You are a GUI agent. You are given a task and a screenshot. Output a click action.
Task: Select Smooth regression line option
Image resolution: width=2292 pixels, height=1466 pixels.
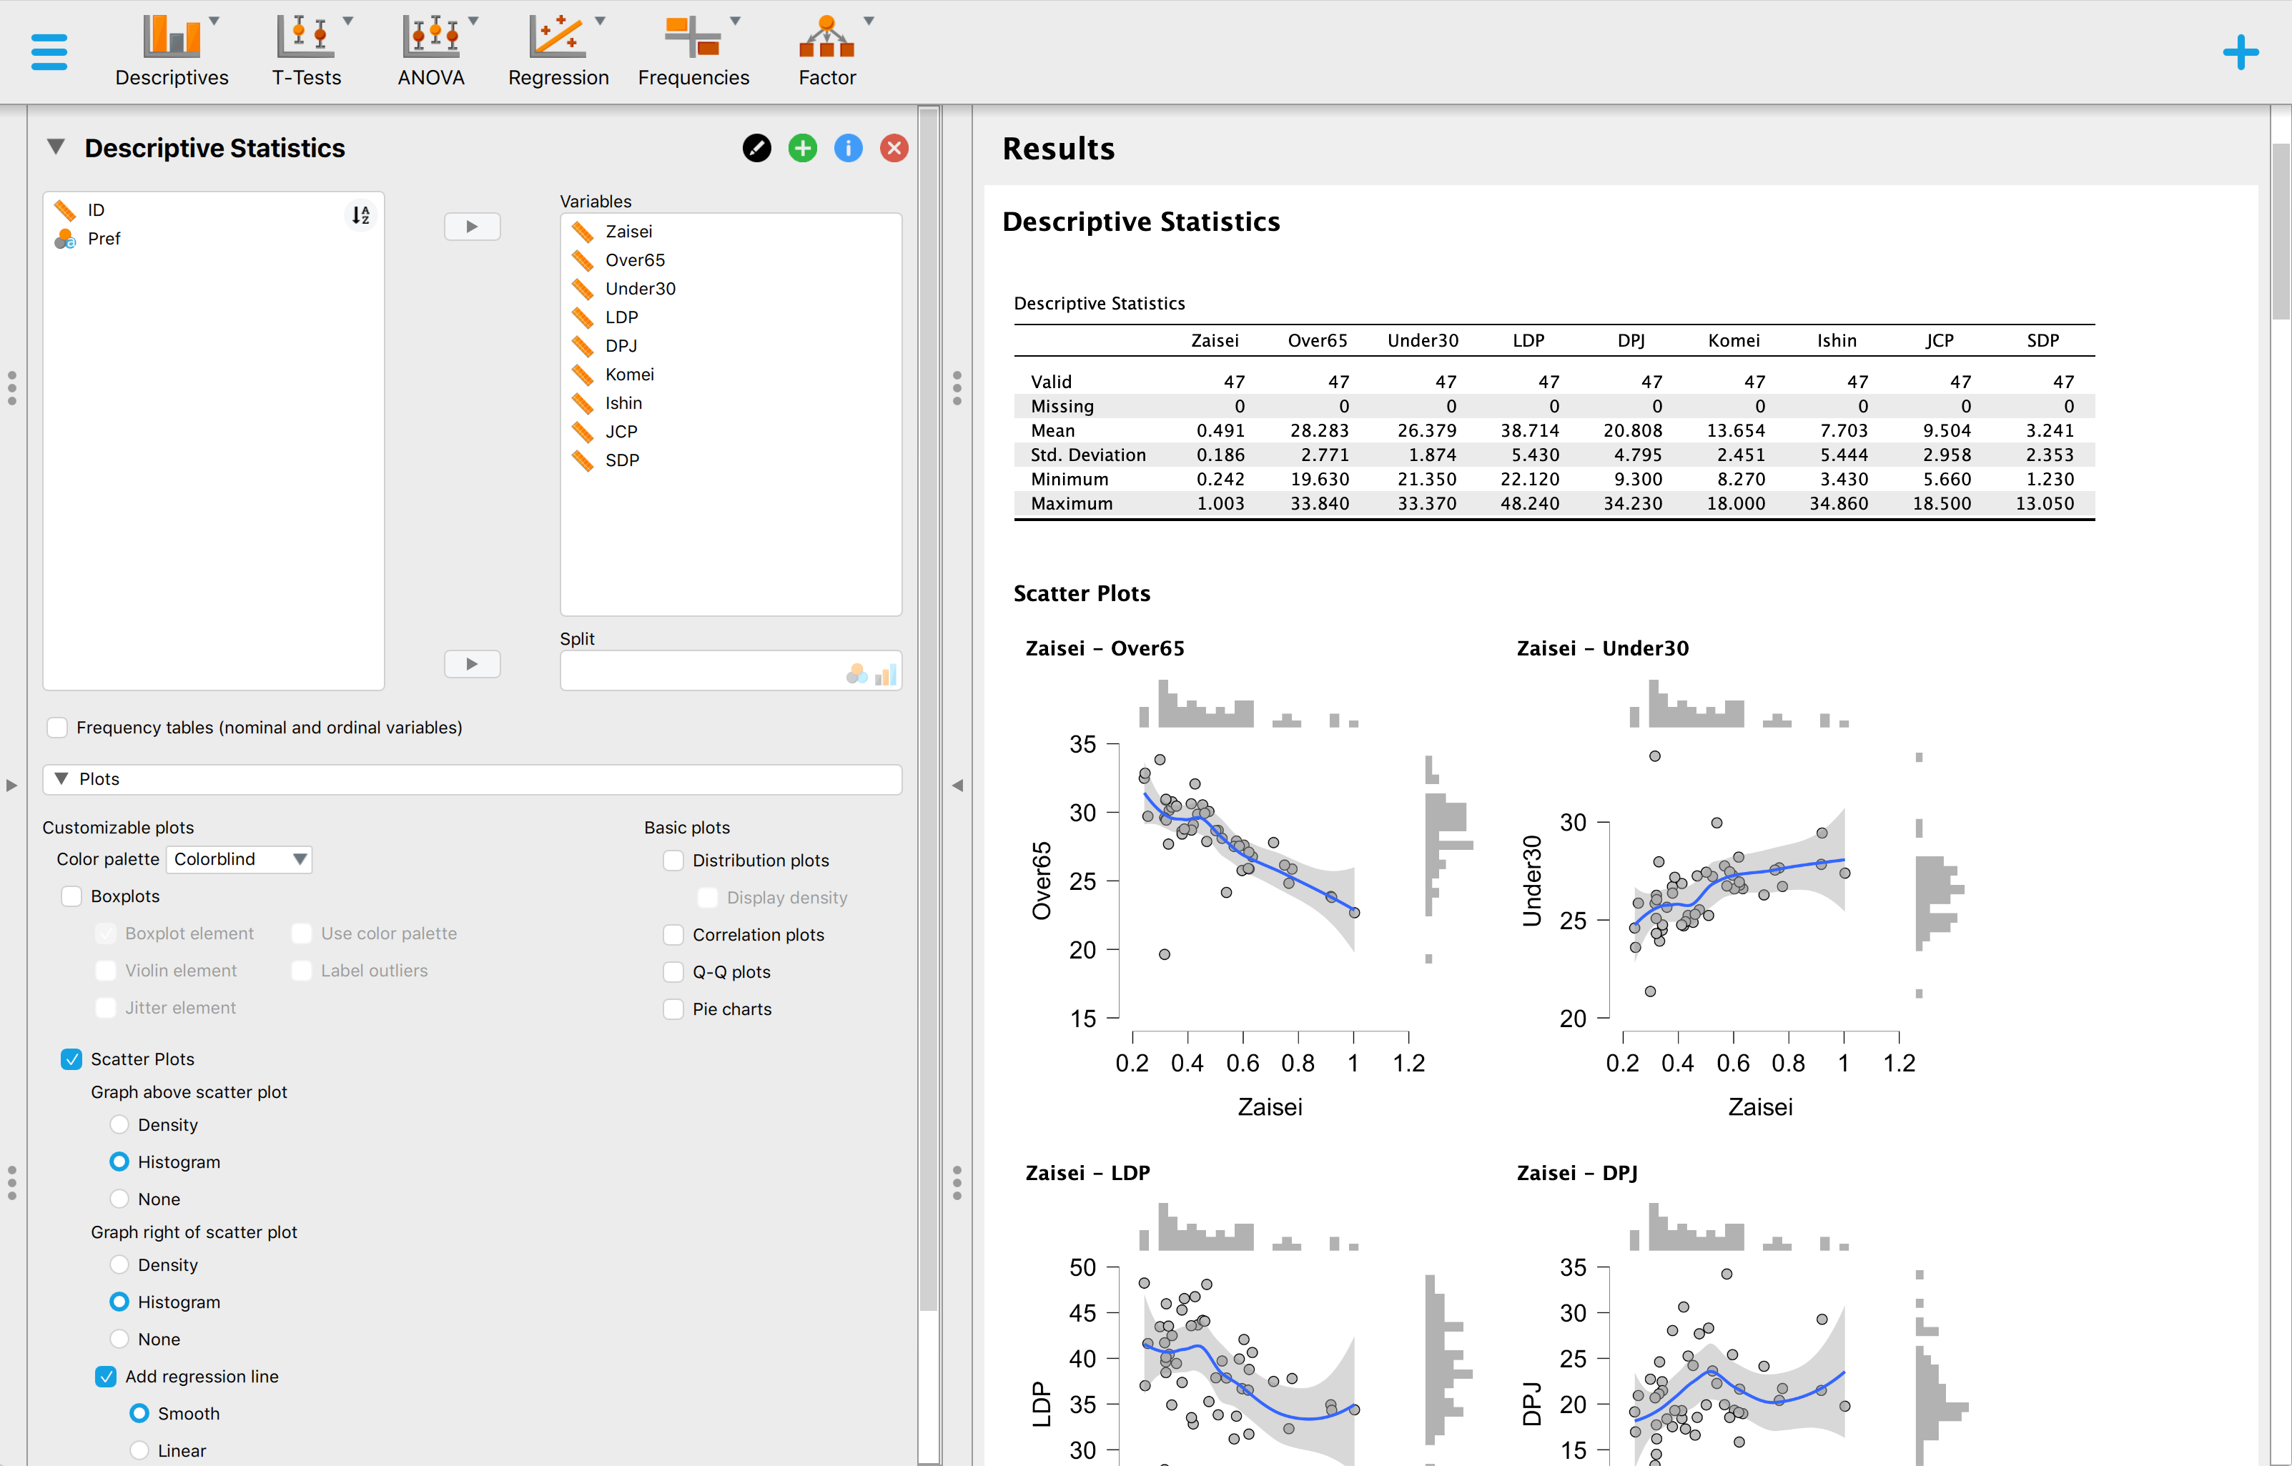139,1412
